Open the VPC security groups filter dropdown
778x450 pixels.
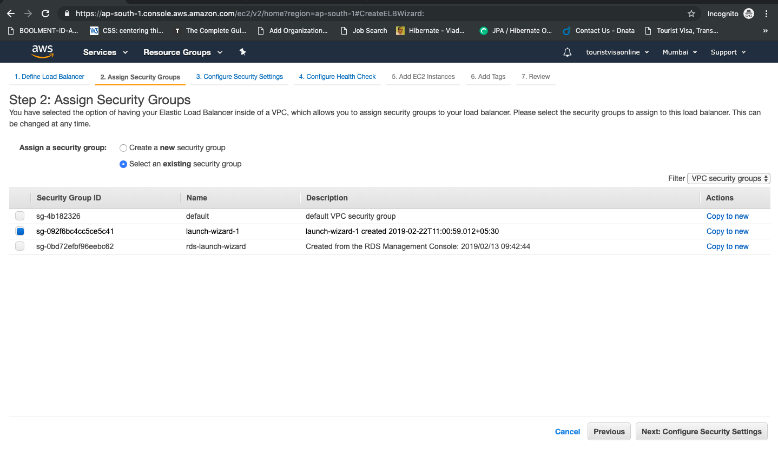click(728, 178)
